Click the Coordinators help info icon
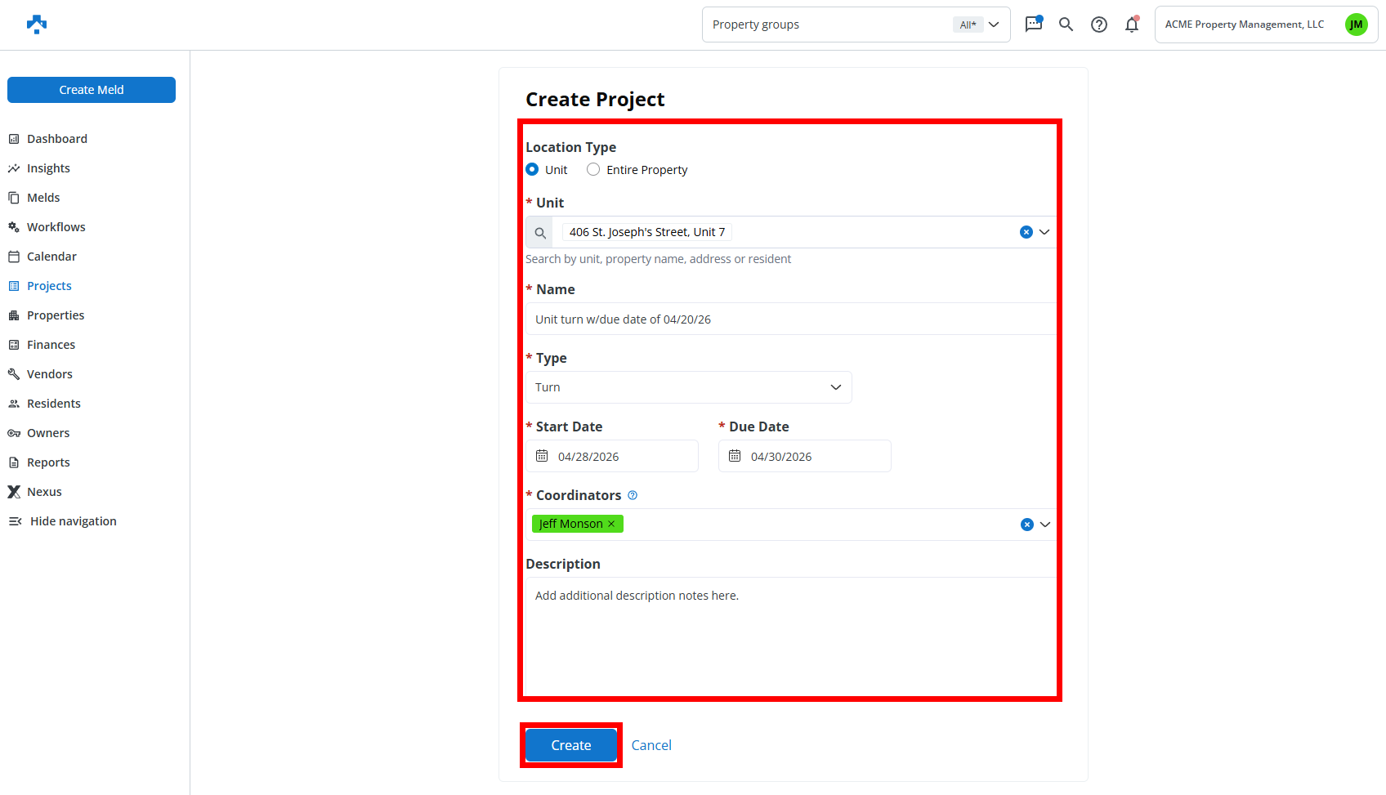 coord(633,495)
